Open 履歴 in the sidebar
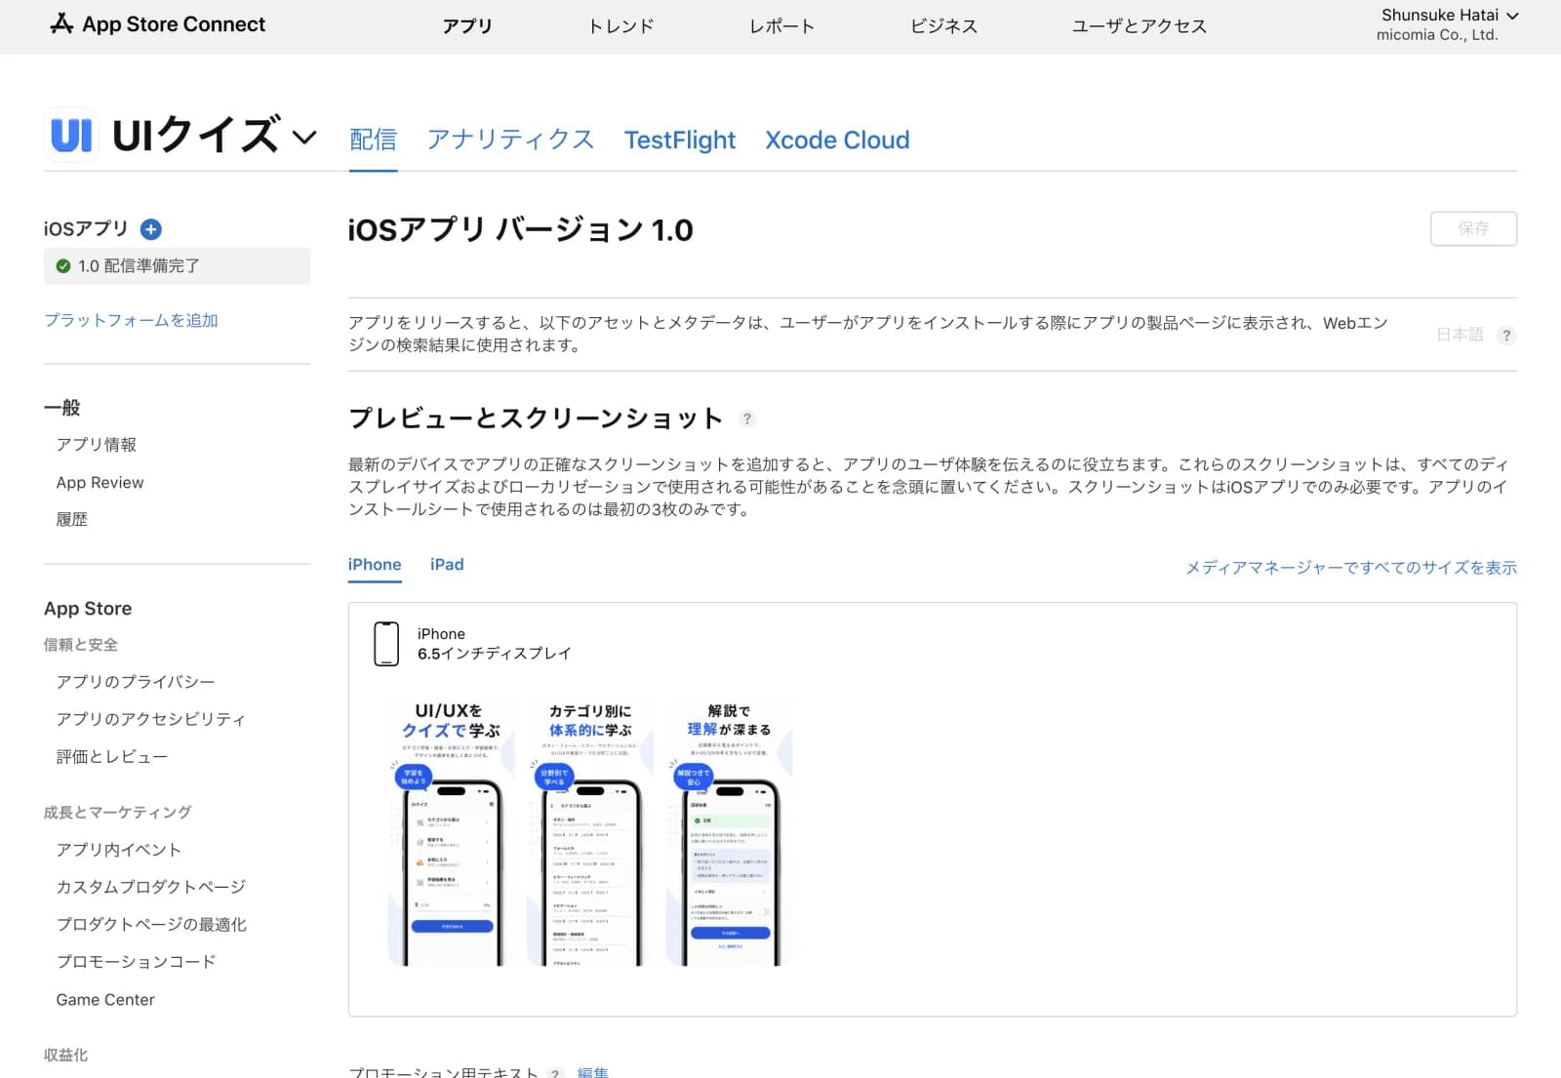 tap(72, 520)
